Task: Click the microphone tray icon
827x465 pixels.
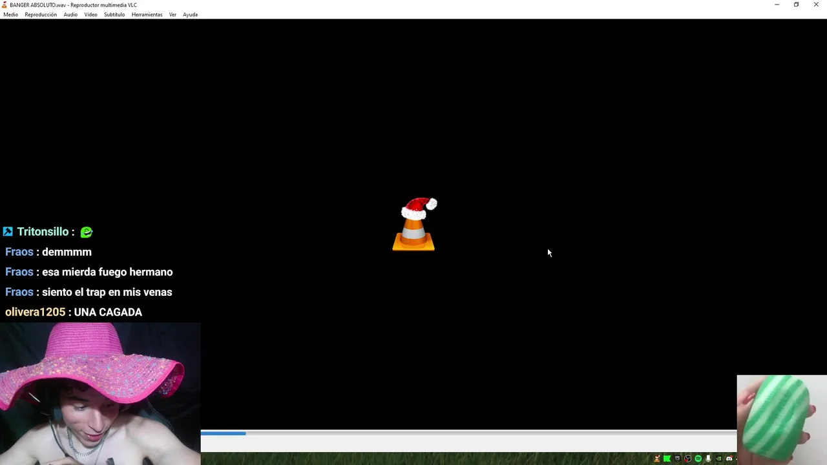Action: click(x=708, y=459)
